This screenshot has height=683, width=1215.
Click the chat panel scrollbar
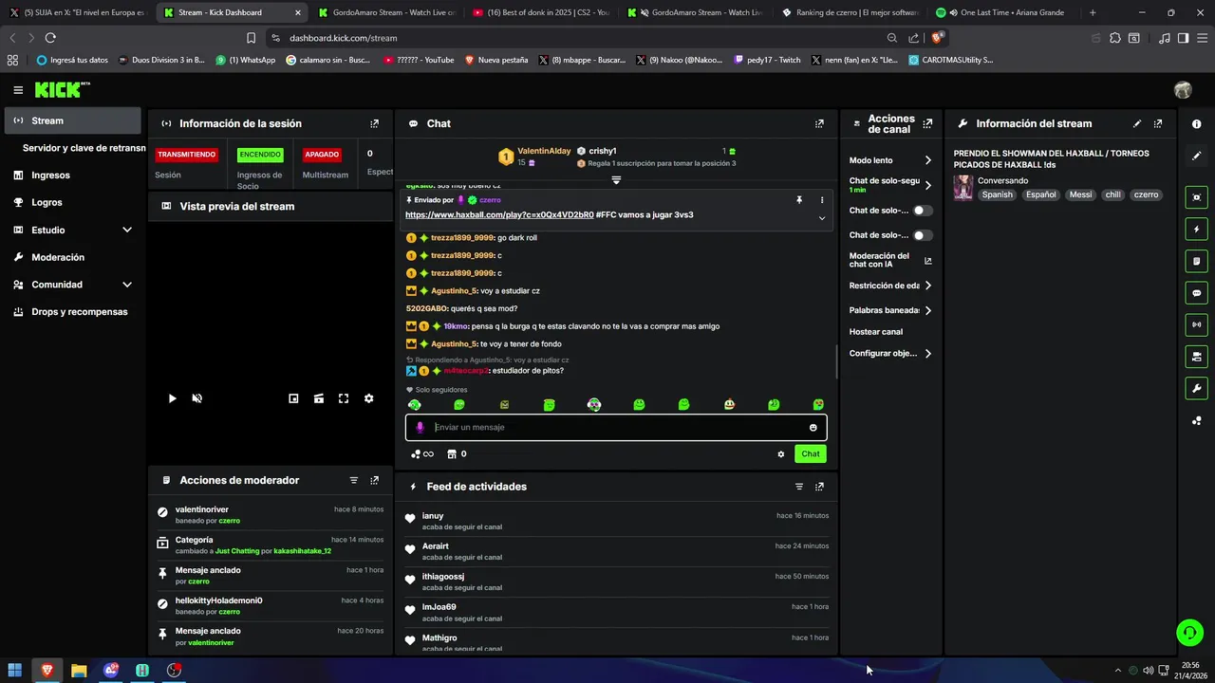click(835, 360)
